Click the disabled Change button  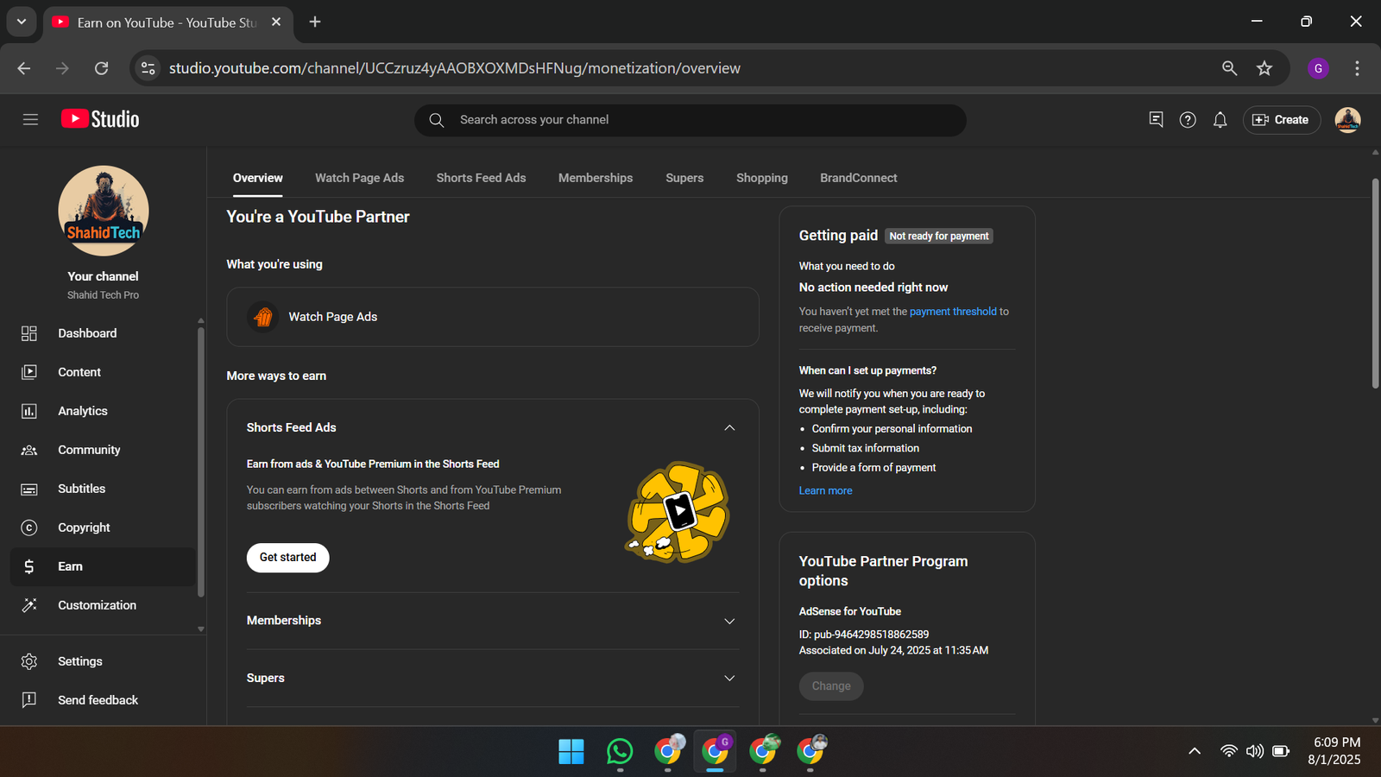[831, 686]
